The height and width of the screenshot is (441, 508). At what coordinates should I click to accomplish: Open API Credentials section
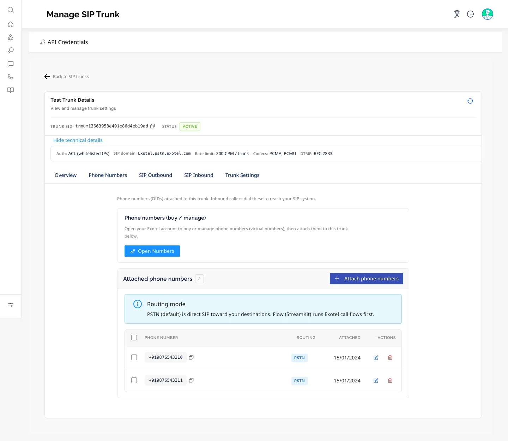(64, 42)
